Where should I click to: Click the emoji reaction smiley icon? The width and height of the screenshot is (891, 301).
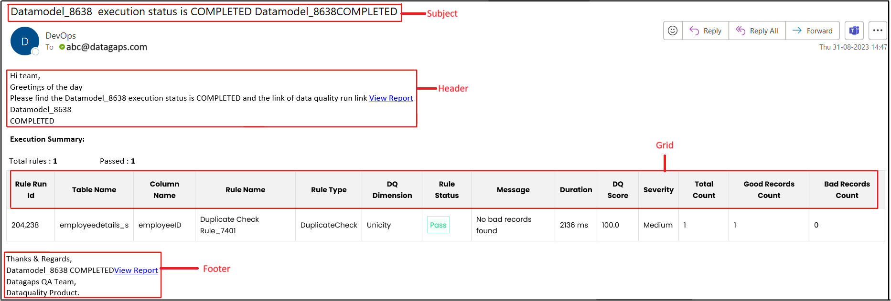pos(673,31)
